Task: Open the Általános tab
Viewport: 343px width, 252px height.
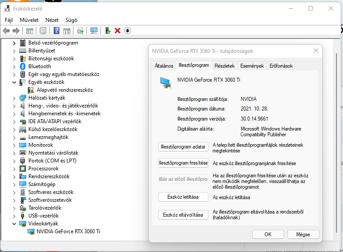Action: click(x=164, y=66)
